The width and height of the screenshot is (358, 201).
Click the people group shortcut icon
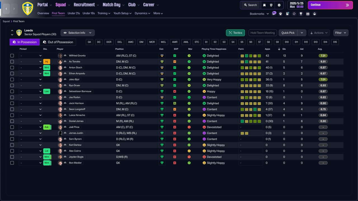click(x=314, y=14)
